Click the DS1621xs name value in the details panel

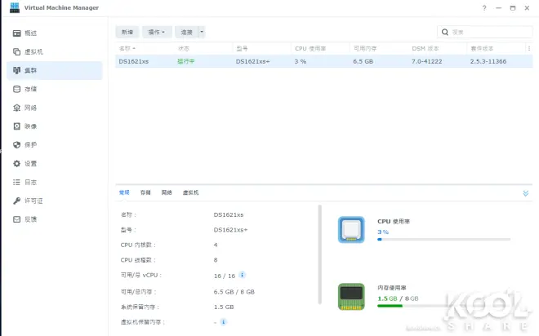[x=229, y=214]
